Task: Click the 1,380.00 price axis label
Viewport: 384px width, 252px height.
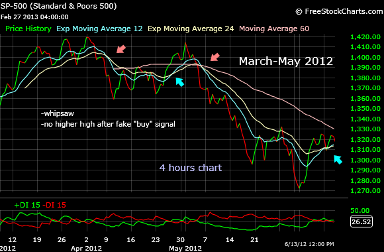Action: point(365,78)
